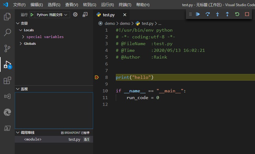Image resolution: width=255 pixels, height=154 pixels.
Task: Click the shebang comment on line 1
Action: (x=144, y=30)
